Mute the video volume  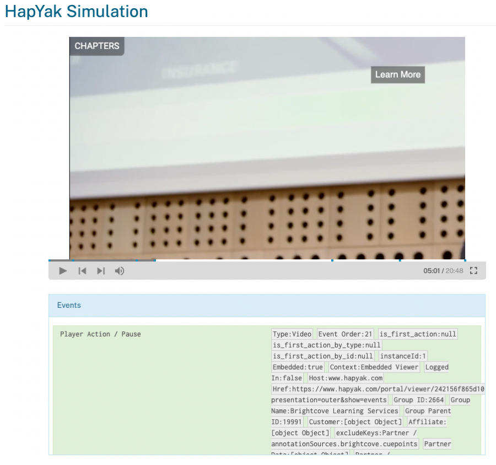[120, 271]
